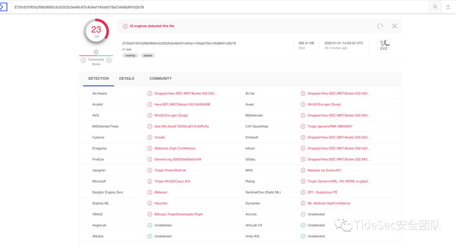The image size is (456, 245).
Task: Click the green check icon for Alibaba
Action: pos(150,236)
